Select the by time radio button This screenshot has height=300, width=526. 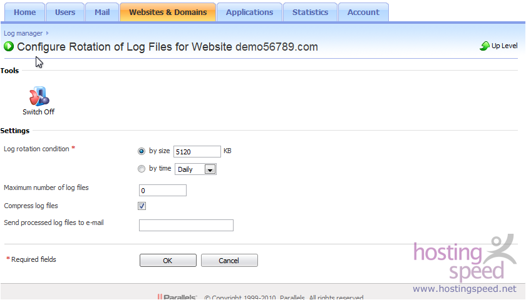[x=142, y=169]
